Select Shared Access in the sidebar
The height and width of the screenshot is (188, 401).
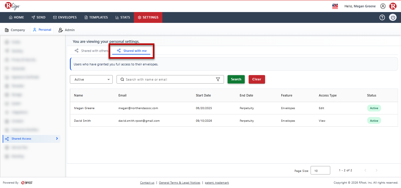point(31,139)
